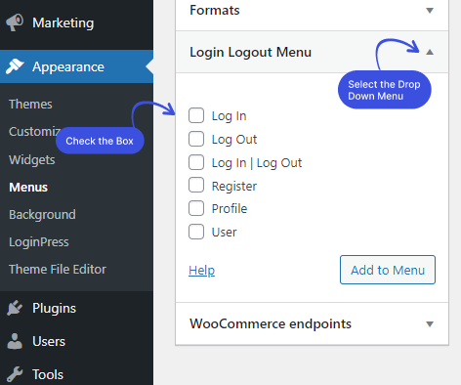The image size is (461, 385).
Task: Enable the Log In | Log Out checkbox
Action: click(196, 162)
